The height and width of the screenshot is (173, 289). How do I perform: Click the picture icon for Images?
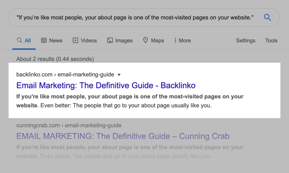coord(110,40)
